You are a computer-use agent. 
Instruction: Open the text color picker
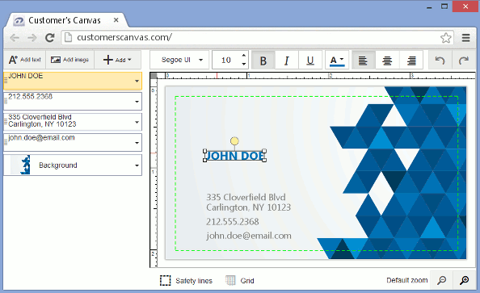[337, 61]
